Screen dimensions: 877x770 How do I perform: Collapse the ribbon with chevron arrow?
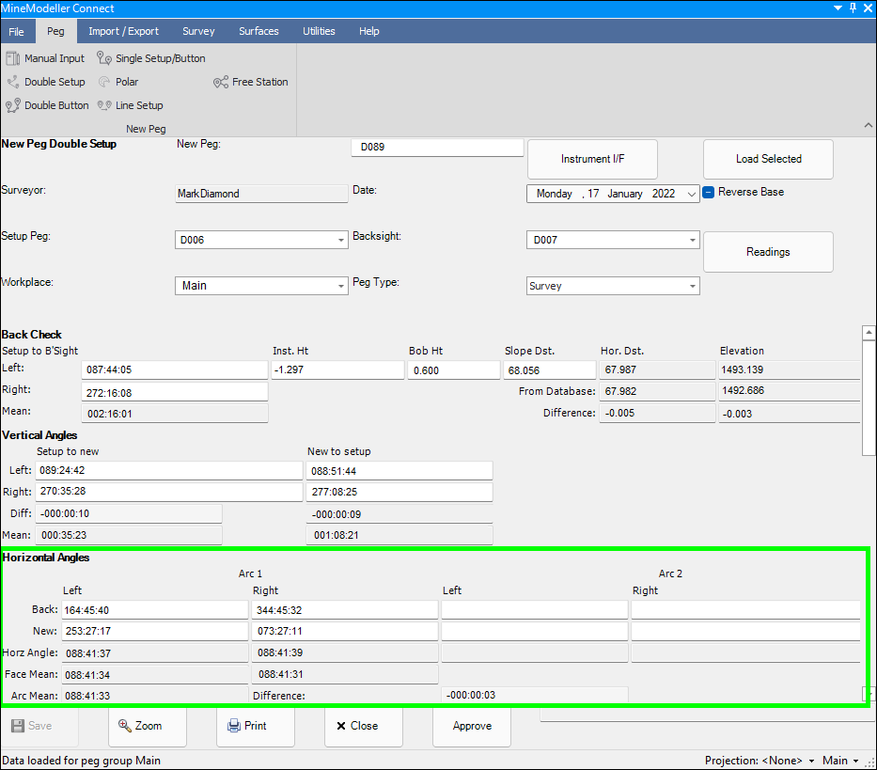click(x=867, y=125)
